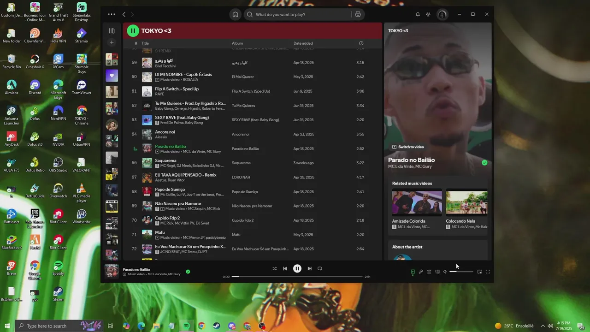
Task: Click Windows Start button
Action: tap(7, 326)
